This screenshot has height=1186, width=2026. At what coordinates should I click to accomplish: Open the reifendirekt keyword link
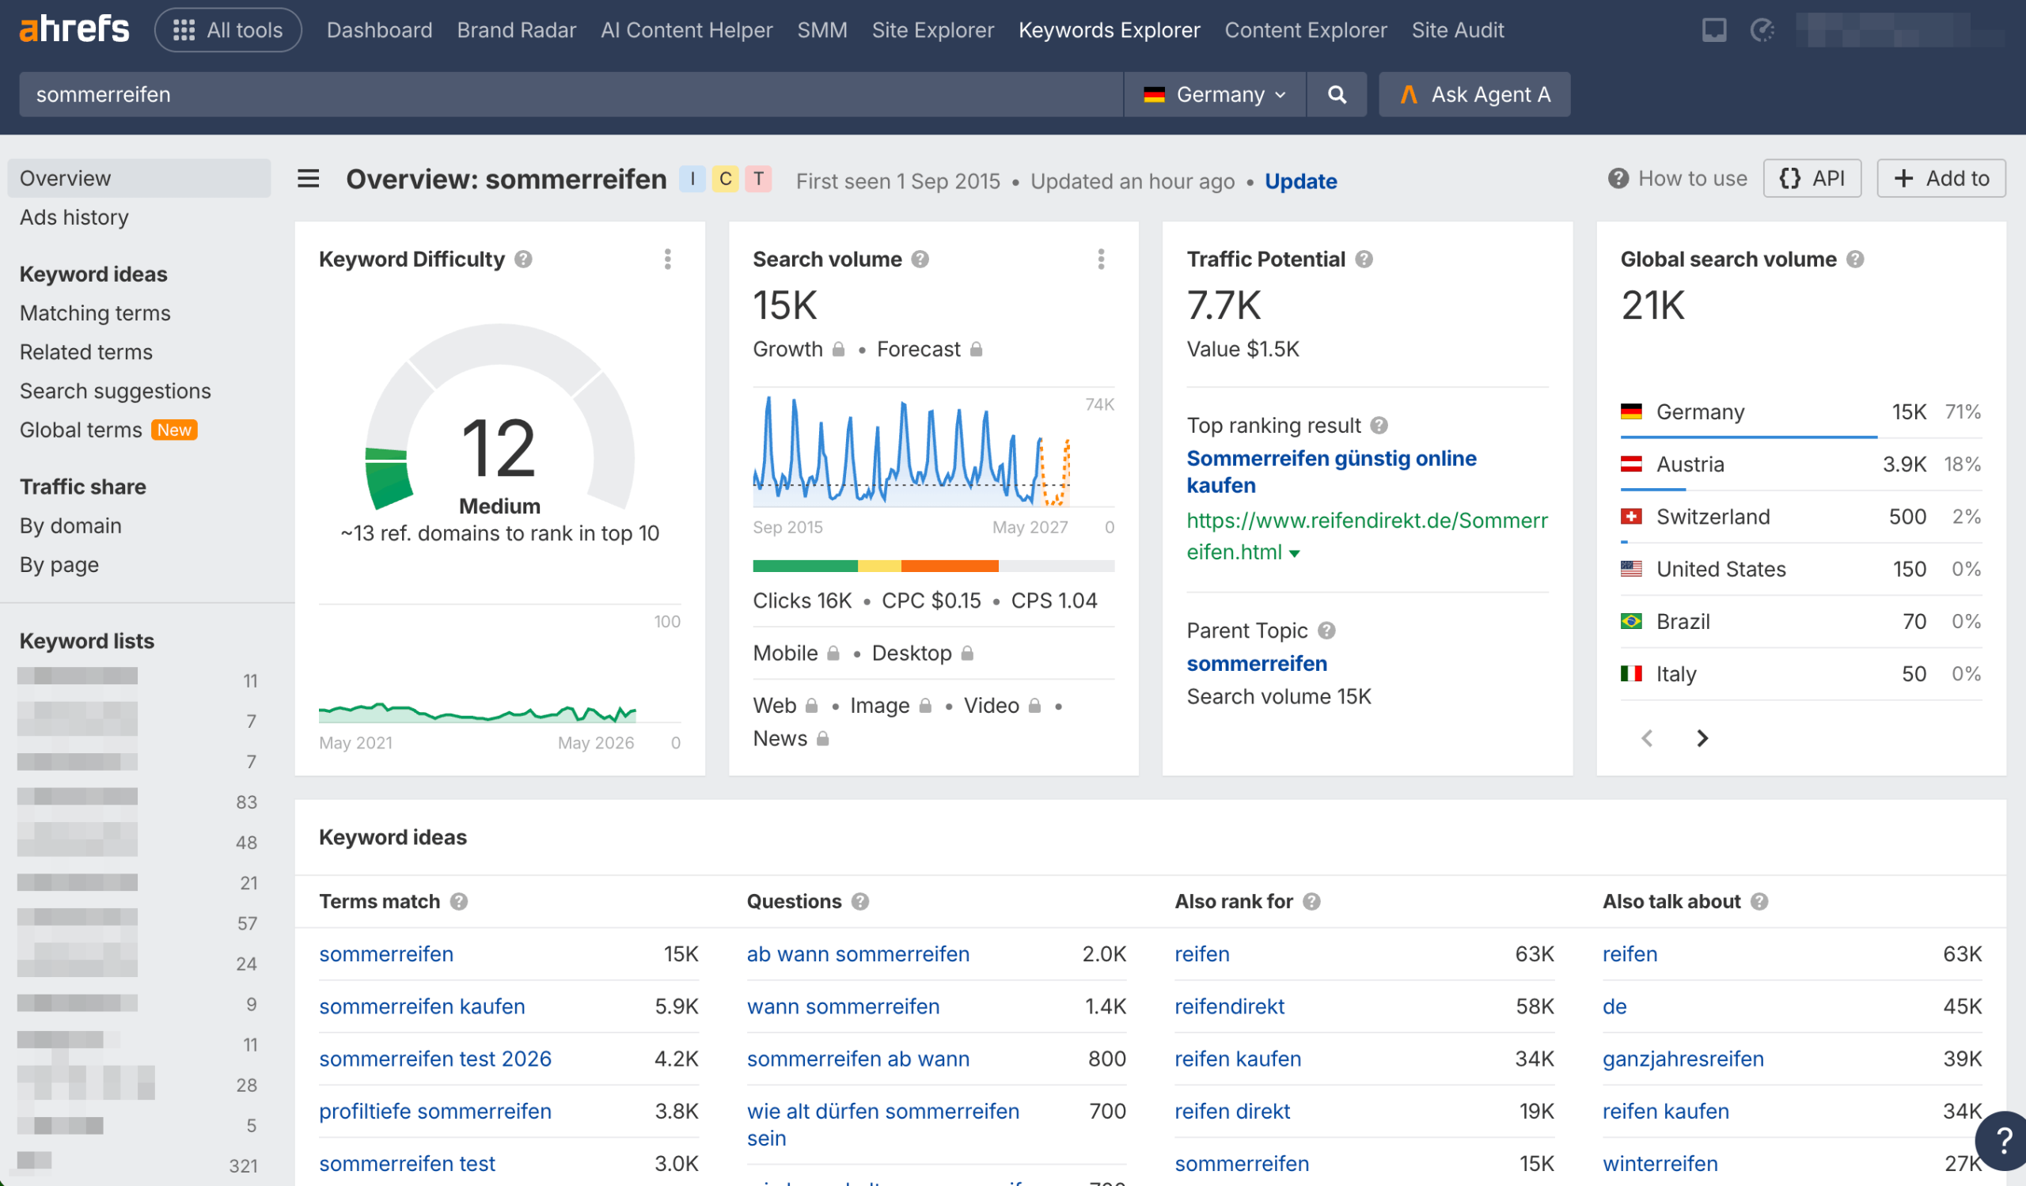click(x=1229, y=1006)
